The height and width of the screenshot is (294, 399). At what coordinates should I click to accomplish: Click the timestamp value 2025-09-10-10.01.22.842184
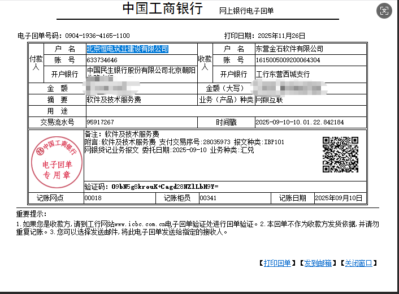300,122
